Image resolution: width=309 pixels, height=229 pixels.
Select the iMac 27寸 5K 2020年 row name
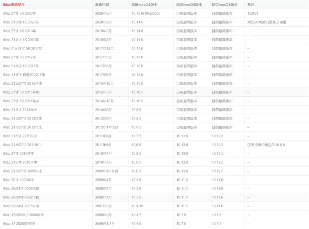pyautogui.click(x=20, y=14)
